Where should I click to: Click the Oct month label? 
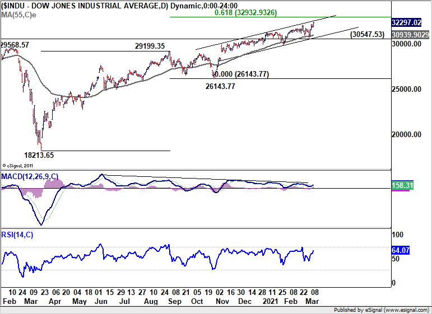(197, 301)
